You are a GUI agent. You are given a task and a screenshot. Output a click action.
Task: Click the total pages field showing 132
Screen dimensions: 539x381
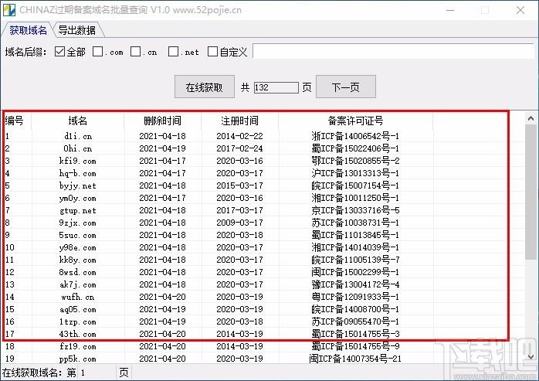pyautogui.click(x=276, y=87)
